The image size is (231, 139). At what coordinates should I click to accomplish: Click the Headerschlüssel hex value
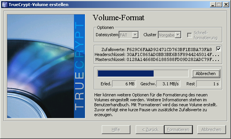click(x=173, y=54)
